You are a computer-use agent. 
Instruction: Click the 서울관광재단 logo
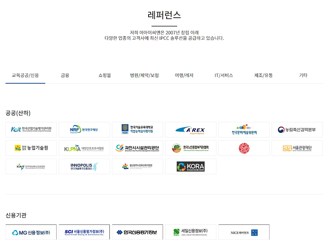297,148
